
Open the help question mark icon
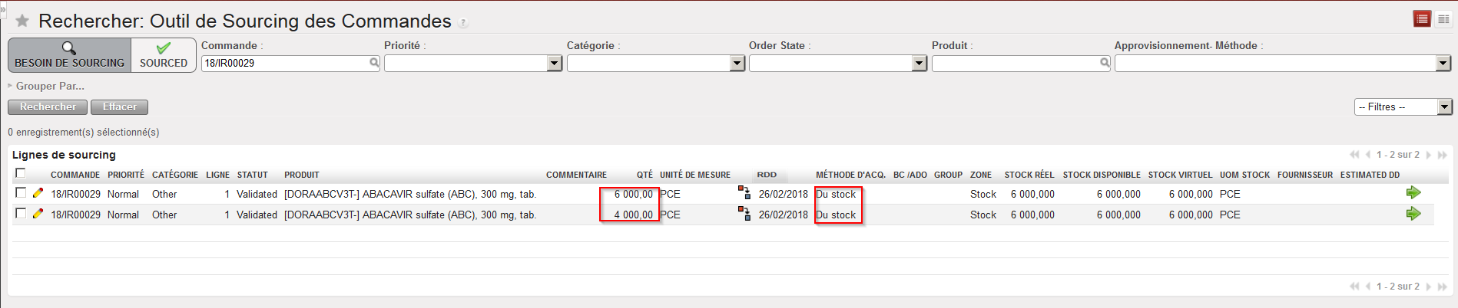463,23
